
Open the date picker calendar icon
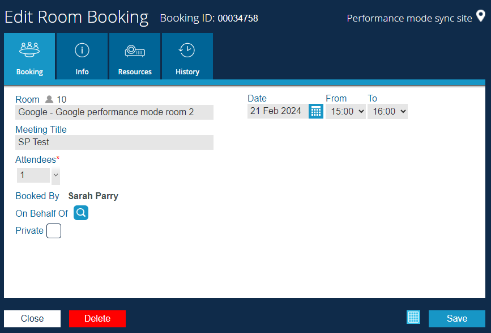click(315, 111)
